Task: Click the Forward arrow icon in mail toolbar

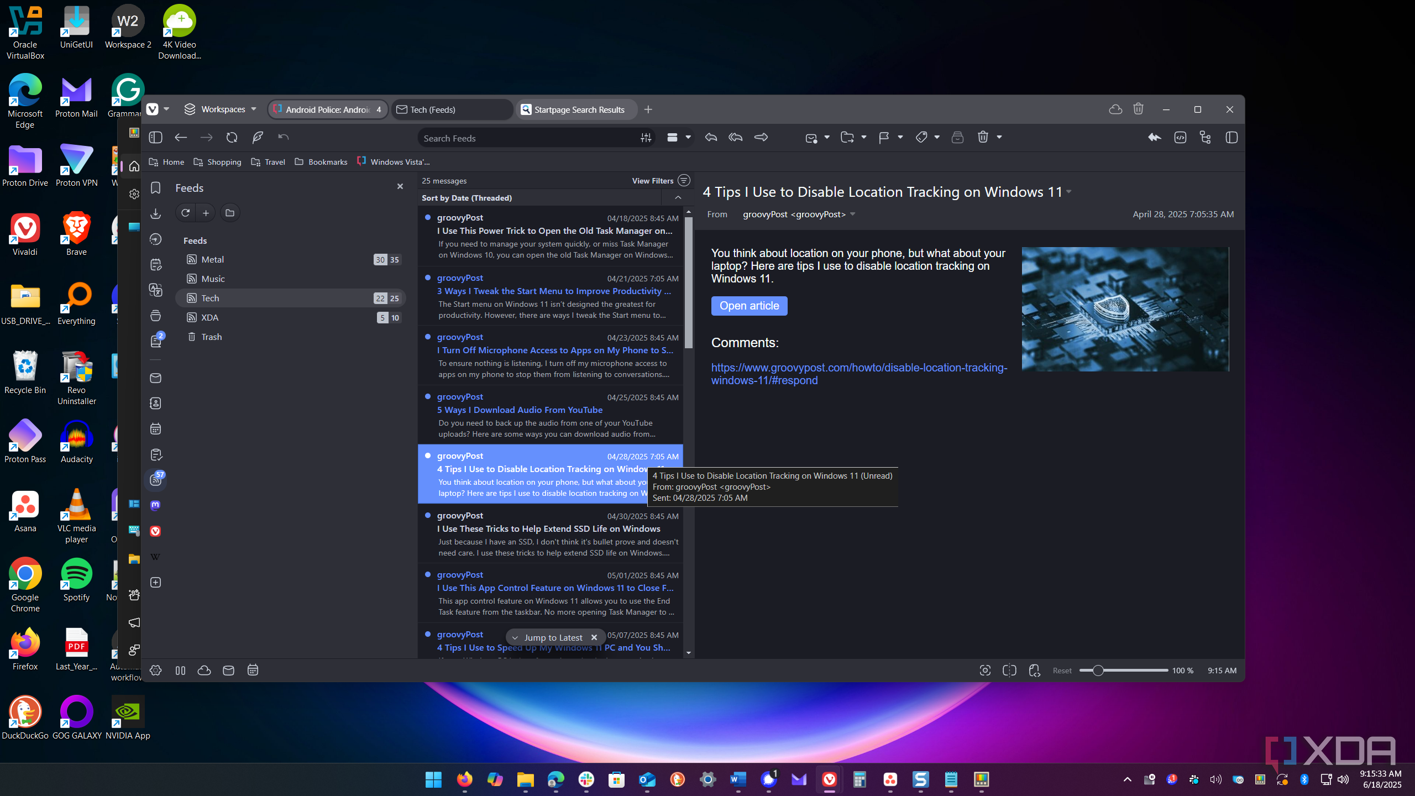Action: (761, 138)
